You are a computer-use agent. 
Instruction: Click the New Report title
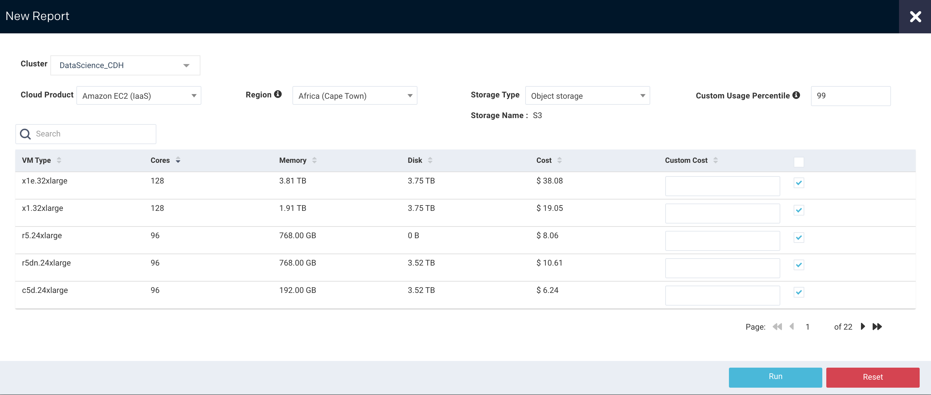tap(37, 16)
